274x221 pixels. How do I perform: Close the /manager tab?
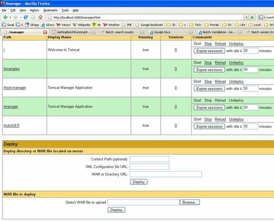coord(45,32)
